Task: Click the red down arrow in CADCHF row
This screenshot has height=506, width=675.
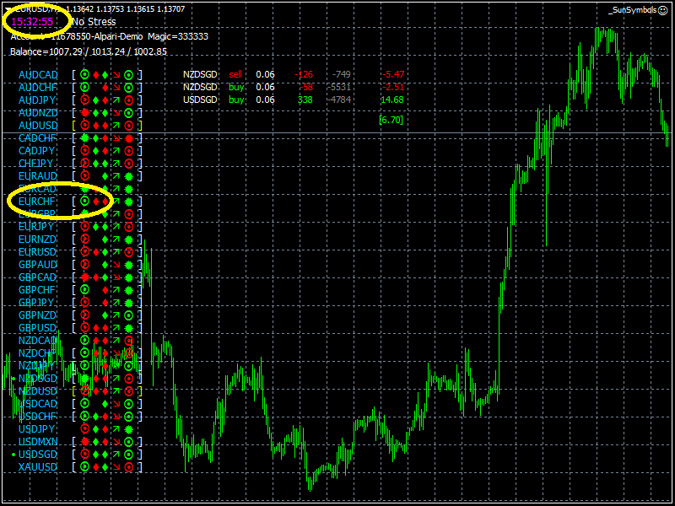Action: 117,138
